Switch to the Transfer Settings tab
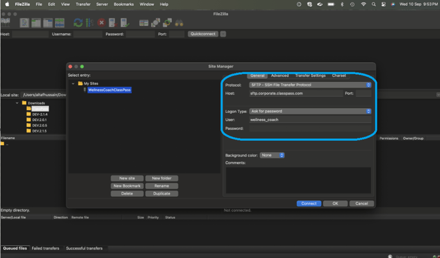Screen dimensions: 440x258 point(310,76)
